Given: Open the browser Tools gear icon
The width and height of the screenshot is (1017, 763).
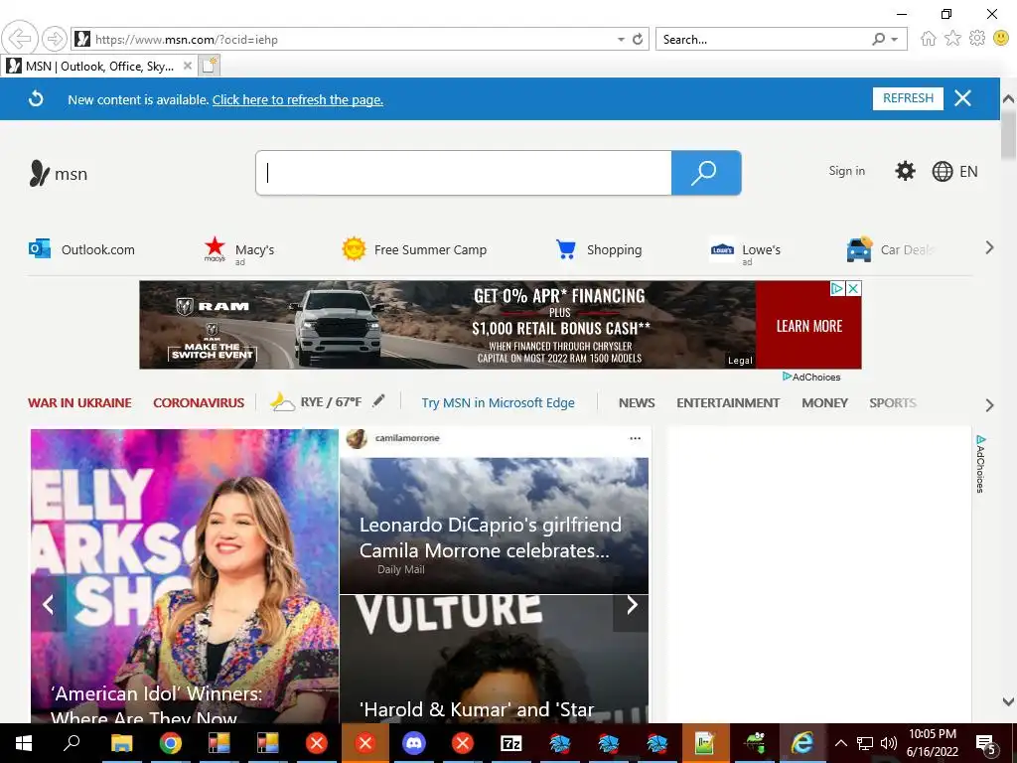Looking at the screenshot, I should tap(977, 39).
